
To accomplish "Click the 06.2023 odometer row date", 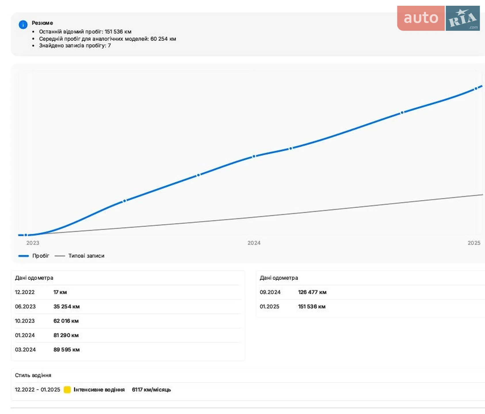I will tap(25, 306).
